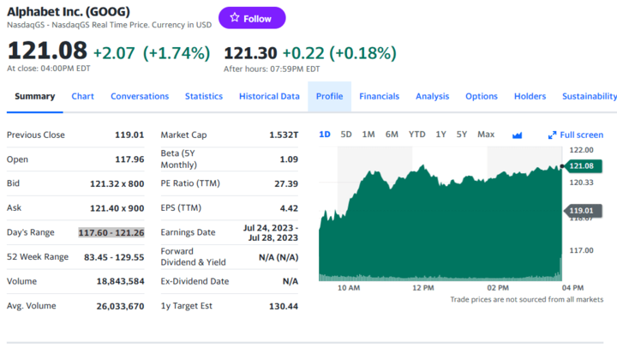The width and height of the screenshot is (617, 354).
Task: Click the Beta value 1.09
Action: point(289,159)
